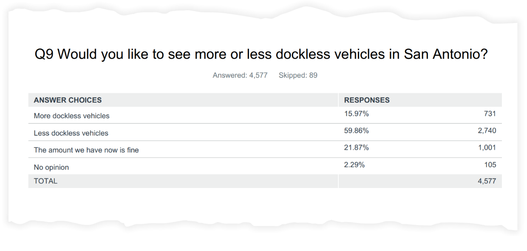
Task: Click the 2,740 response count
Action: pos(487,131)
